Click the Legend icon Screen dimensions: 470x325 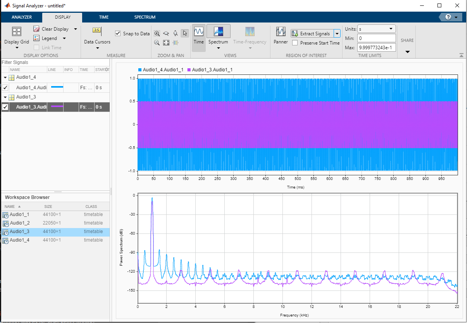click(36, 38)
